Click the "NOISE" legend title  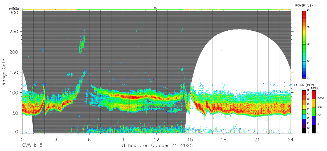click(x=316, y=88)
